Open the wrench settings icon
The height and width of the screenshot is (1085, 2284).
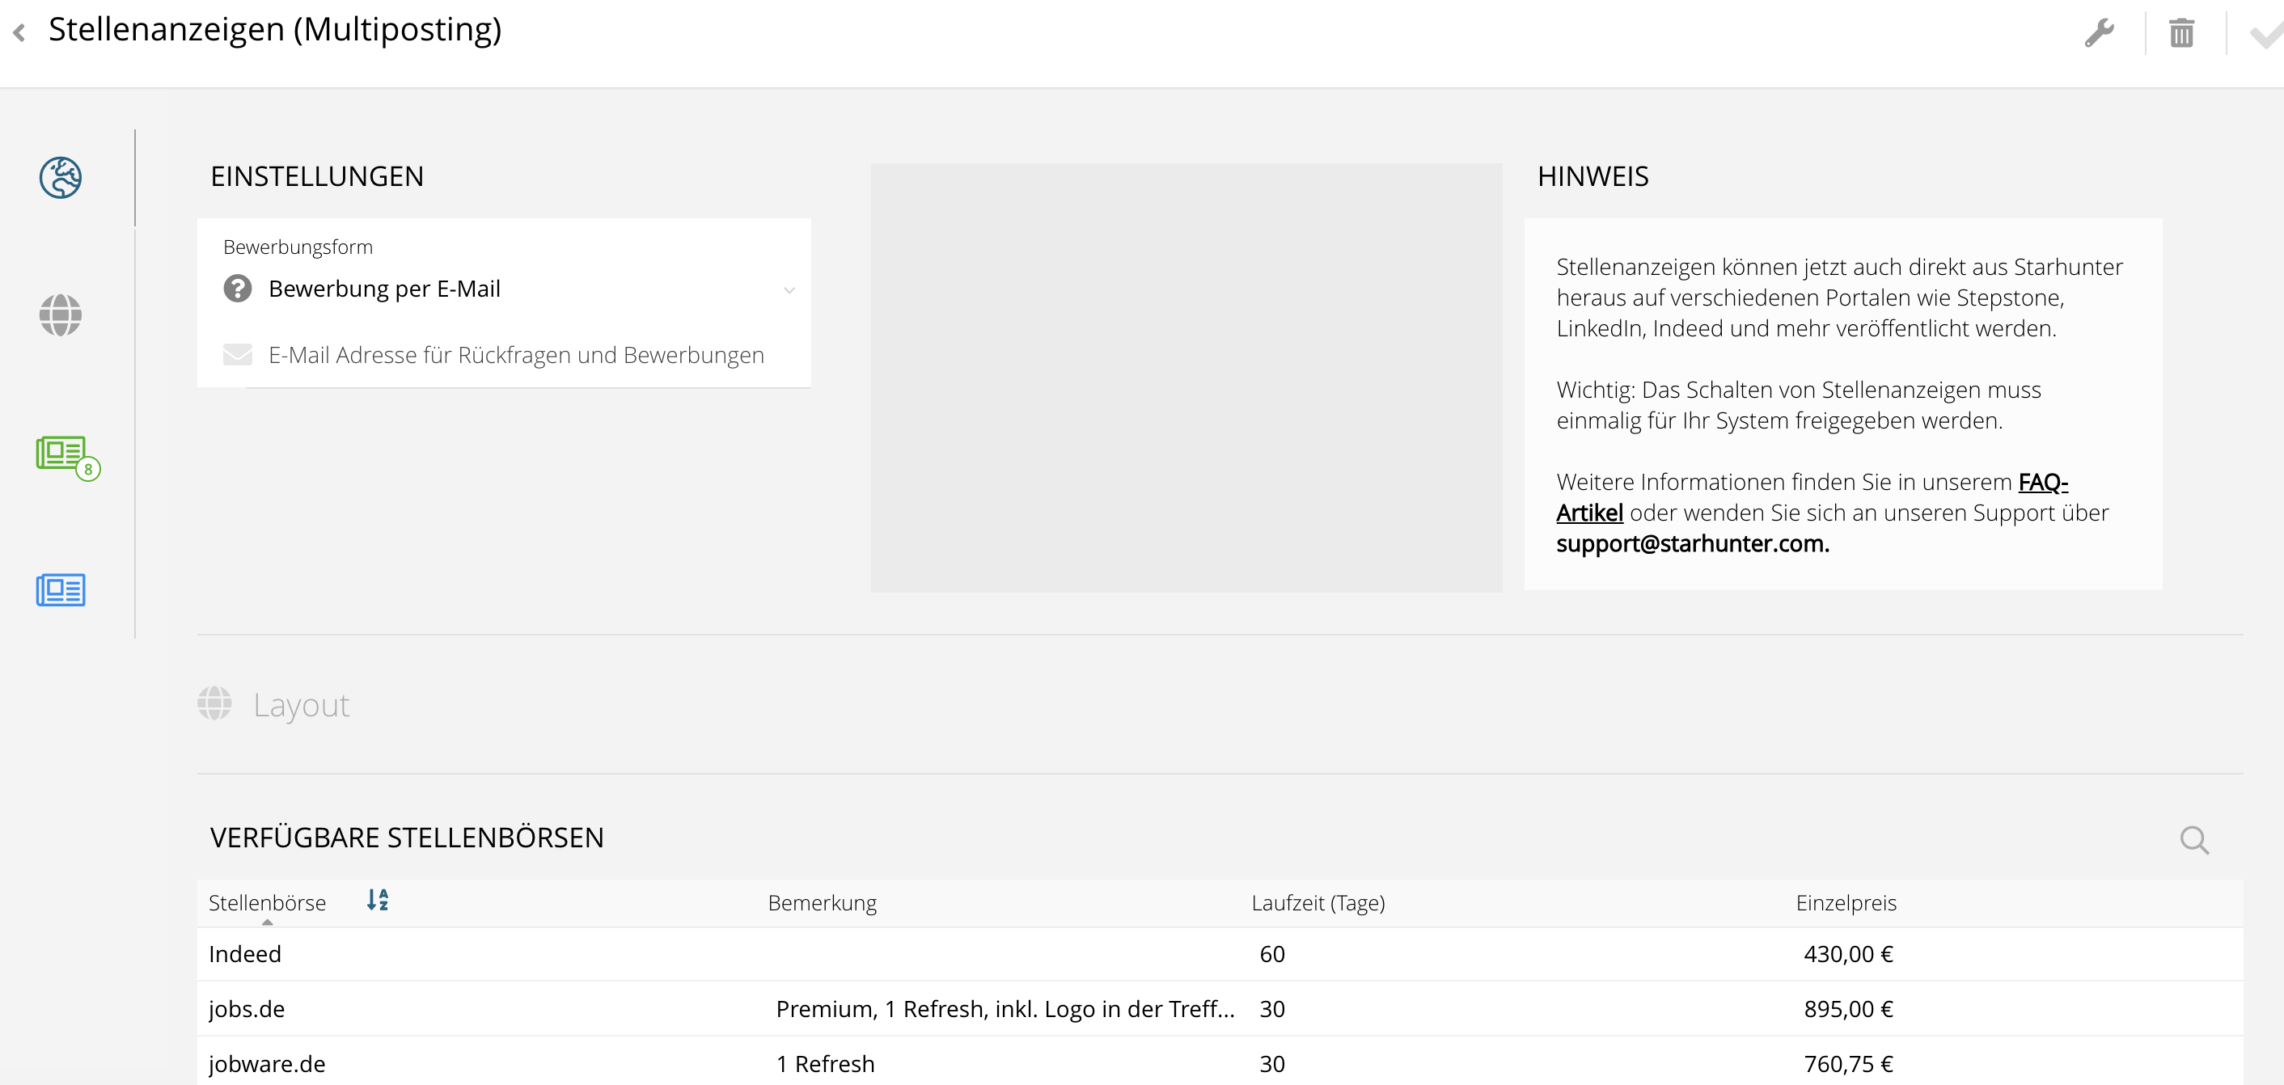point(2099,34)
